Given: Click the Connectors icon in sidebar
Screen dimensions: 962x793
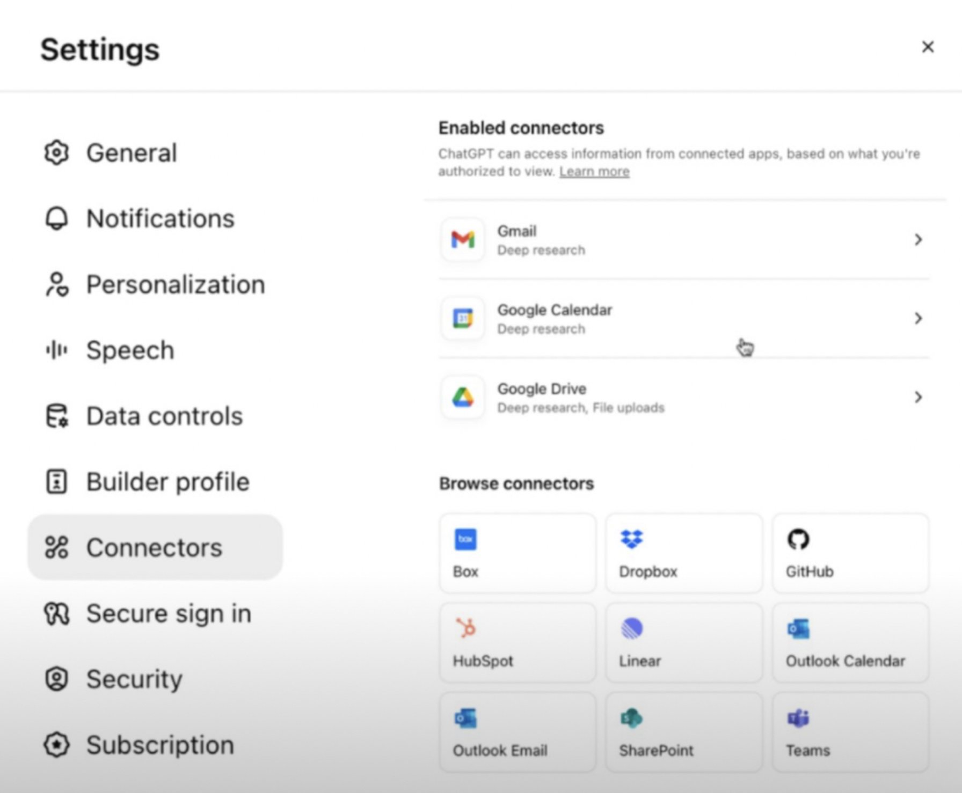Looking at the screenshot, I should pos(56,548).
